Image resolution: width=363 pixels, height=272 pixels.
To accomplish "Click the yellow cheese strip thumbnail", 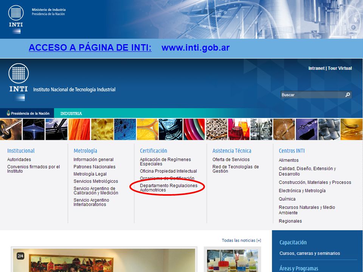I will (102, 129).
